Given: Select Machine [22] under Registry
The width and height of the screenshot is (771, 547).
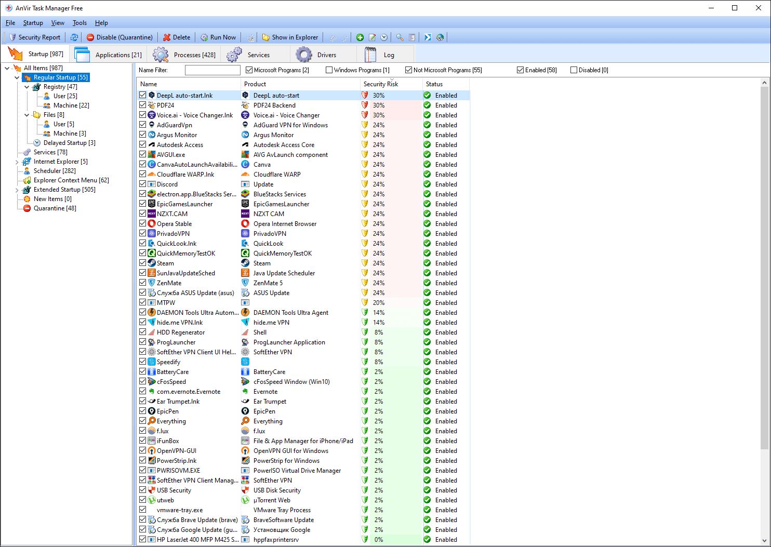Looking at the screenshot, I should (71, 105).
